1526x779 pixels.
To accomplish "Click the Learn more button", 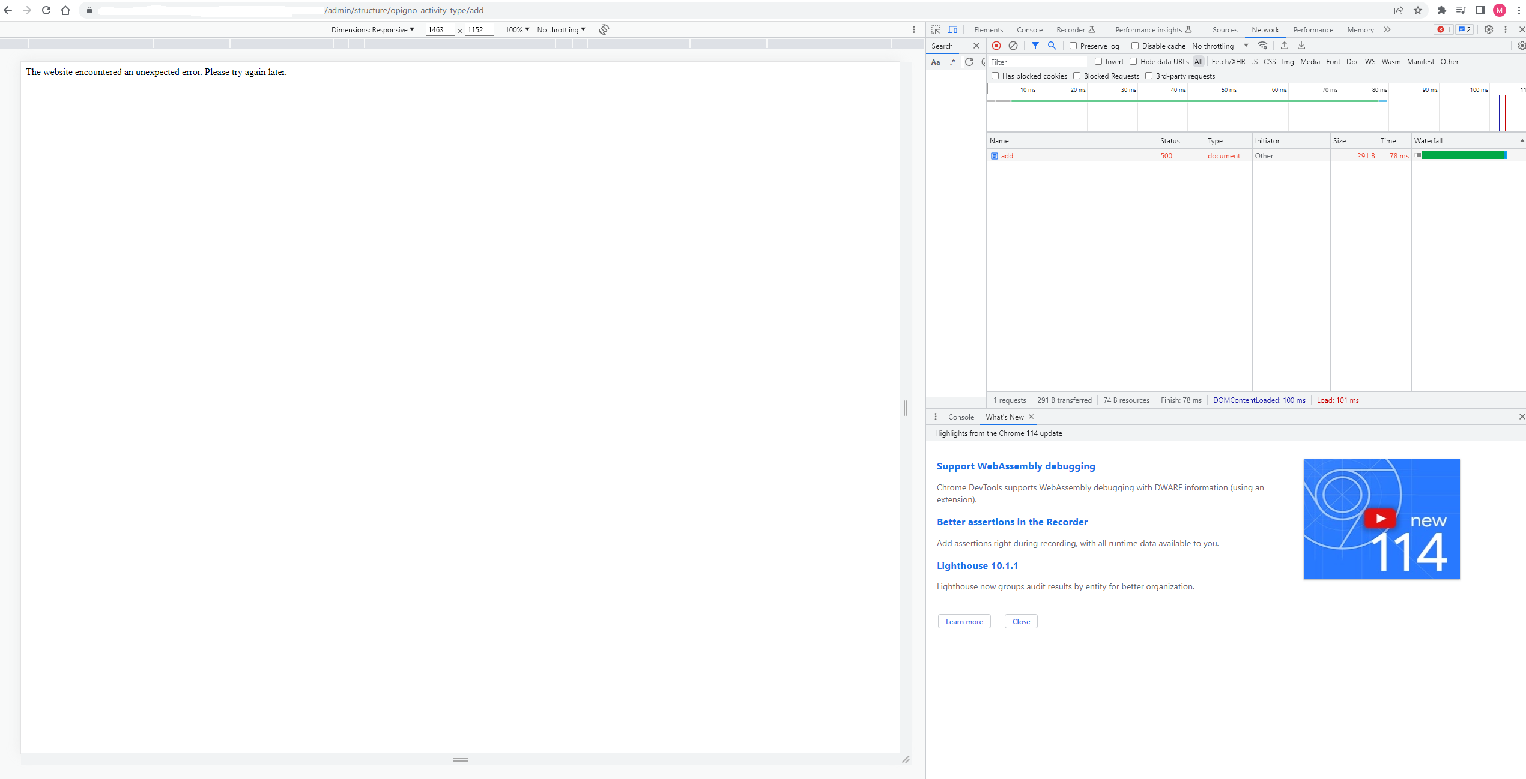I will click(964, 621).
